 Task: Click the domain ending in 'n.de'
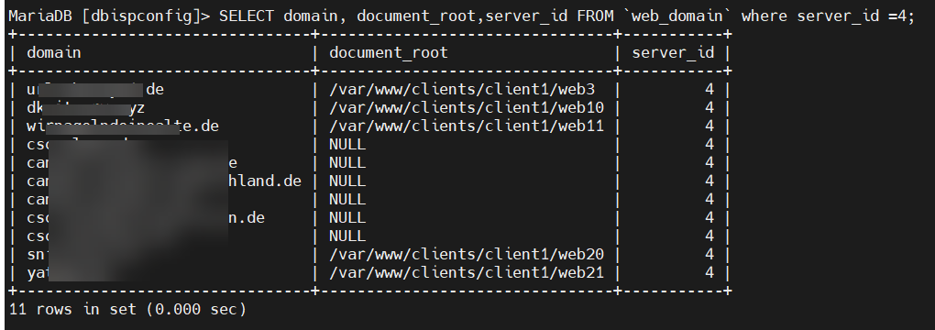[x=146, y=217]
